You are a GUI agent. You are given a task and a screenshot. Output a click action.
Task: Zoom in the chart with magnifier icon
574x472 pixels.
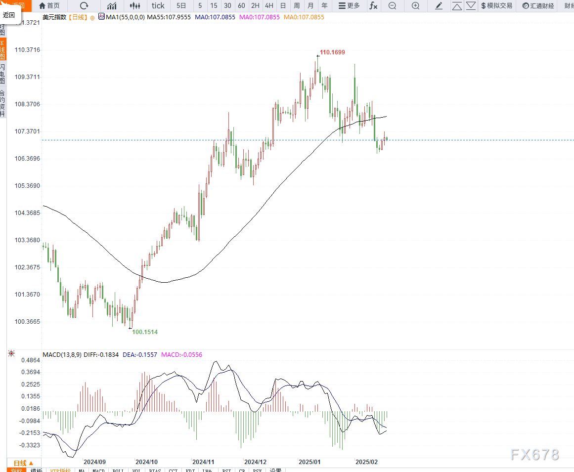tap(415, 6)
